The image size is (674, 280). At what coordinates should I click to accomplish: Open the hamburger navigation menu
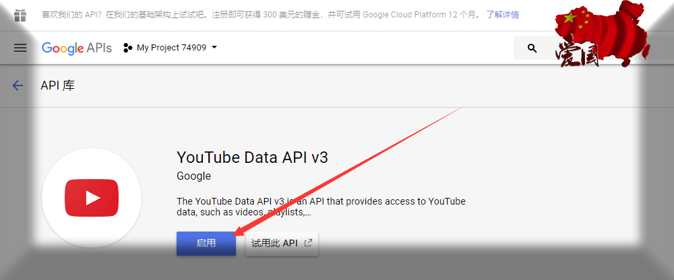(20, 48)
